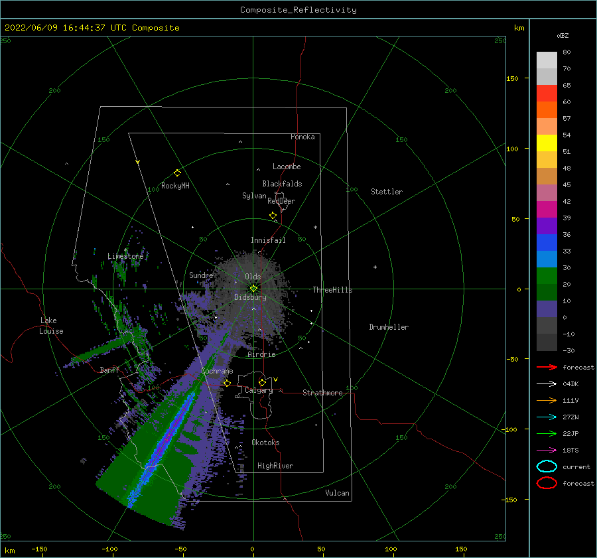
Task: Click the yellow radar site marker near Didsbury
Action: click(253, 289)
